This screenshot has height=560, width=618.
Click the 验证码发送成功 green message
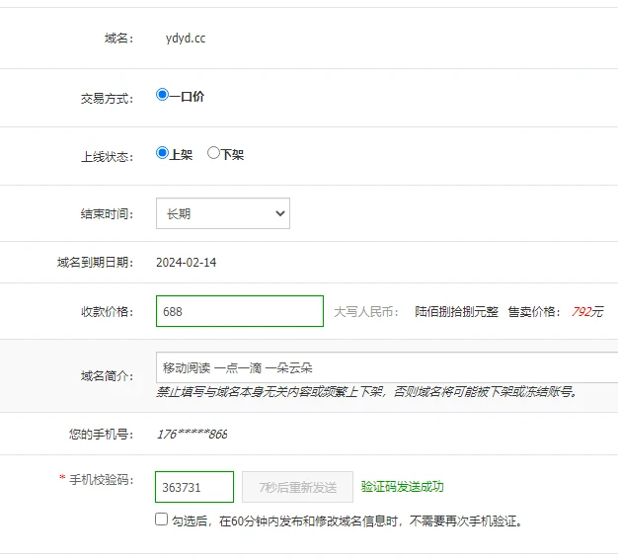tap(402, 487)
